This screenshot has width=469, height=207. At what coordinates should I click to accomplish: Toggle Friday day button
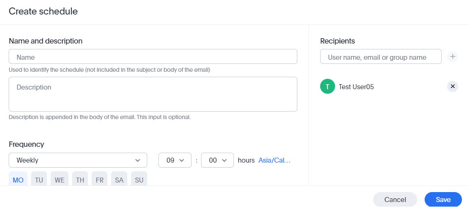pyautogui.click(x=100, y=180)
